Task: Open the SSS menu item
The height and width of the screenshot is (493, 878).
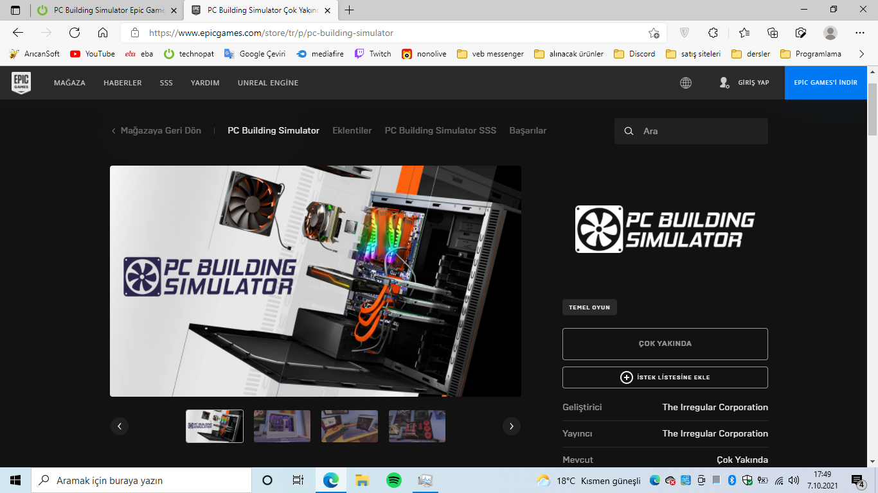Action: point(166,83)
